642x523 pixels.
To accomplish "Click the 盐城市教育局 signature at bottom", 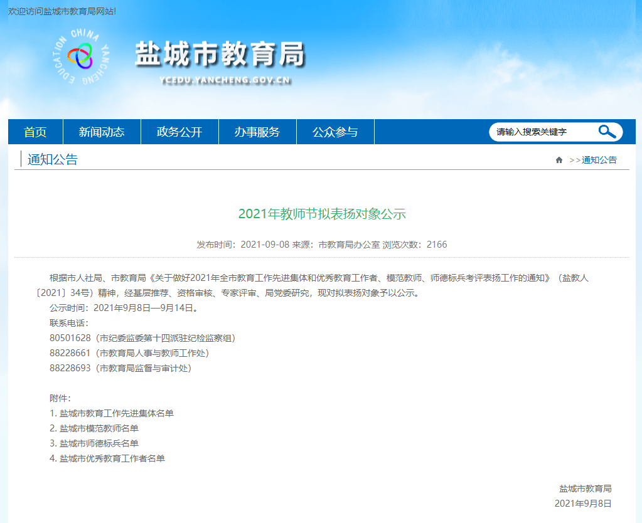I will [586, 489].
